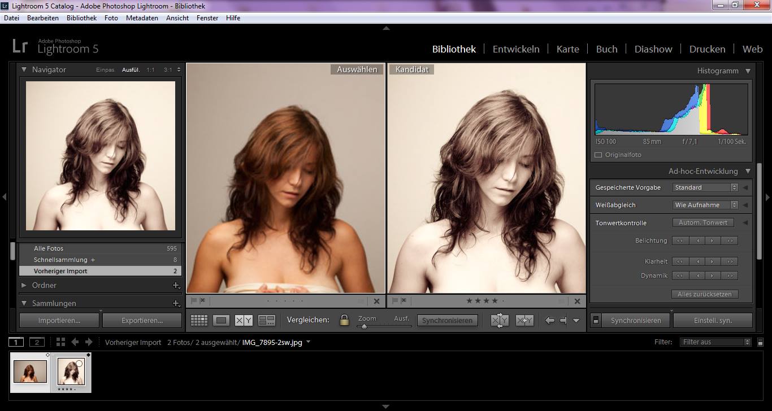Switch to grid view in the toolbar

[x=199, y=320]
